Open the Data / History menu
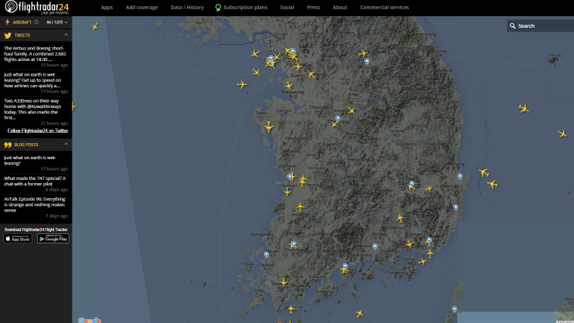The height and width of the screenshot is (323, 574). pos(187,7)
